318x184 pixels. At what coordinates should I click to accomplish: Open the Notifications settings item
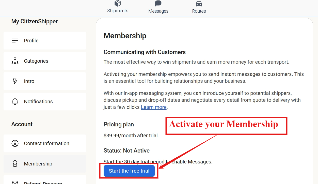tap(38, 102)
